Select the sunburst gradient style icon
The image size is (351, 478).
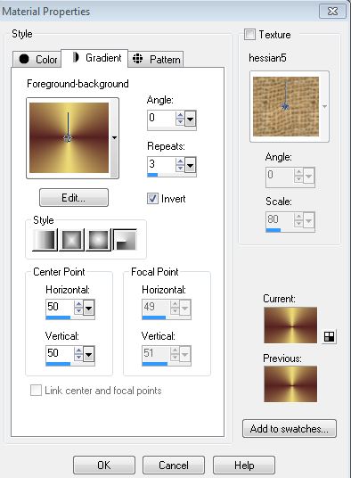[x=98, y=240]
